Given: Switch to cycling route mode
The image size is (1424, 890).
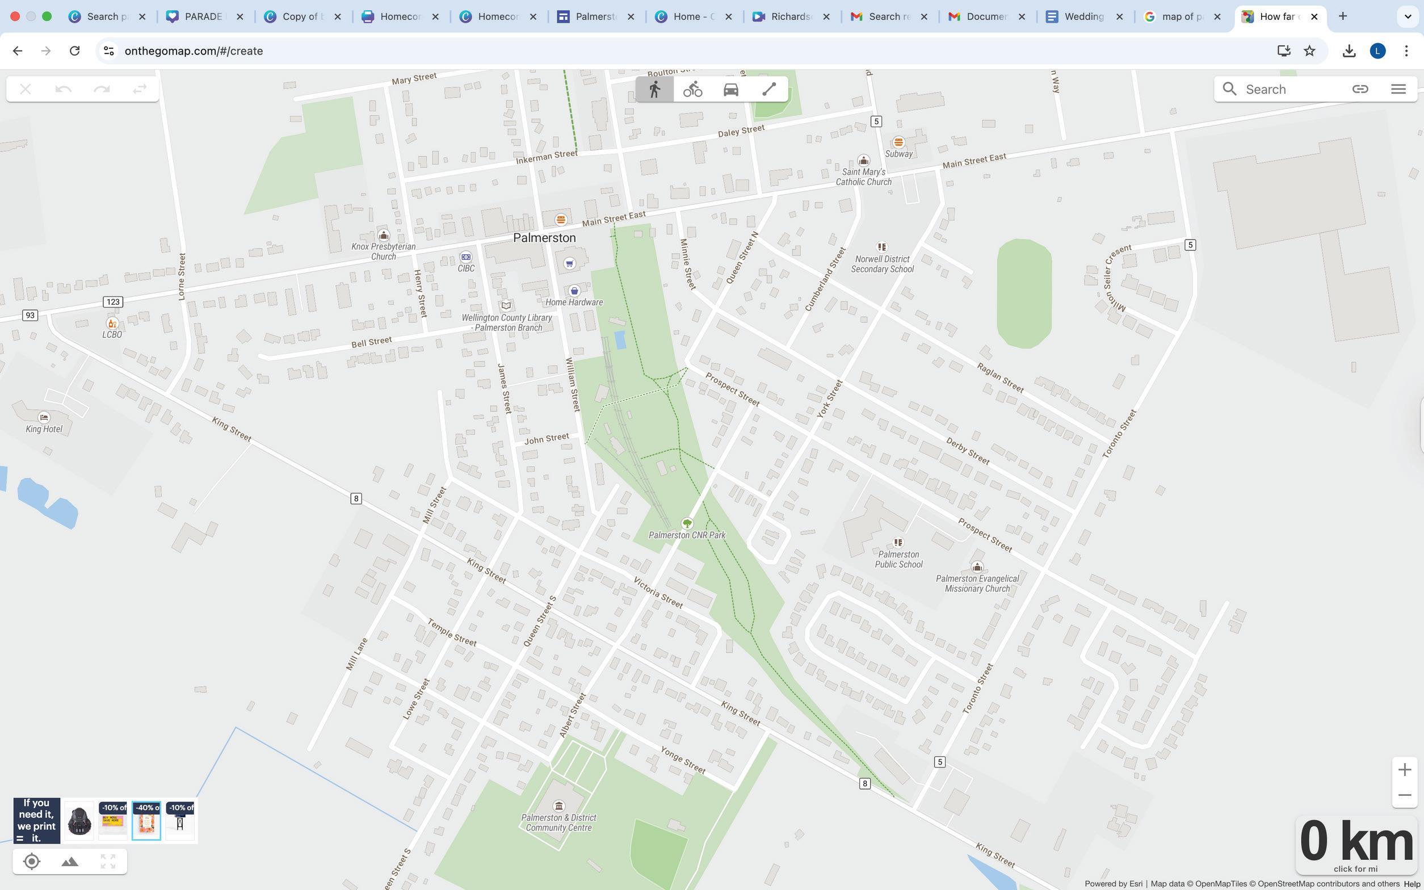Looking at the screenshot, I should tap(692, 89).
